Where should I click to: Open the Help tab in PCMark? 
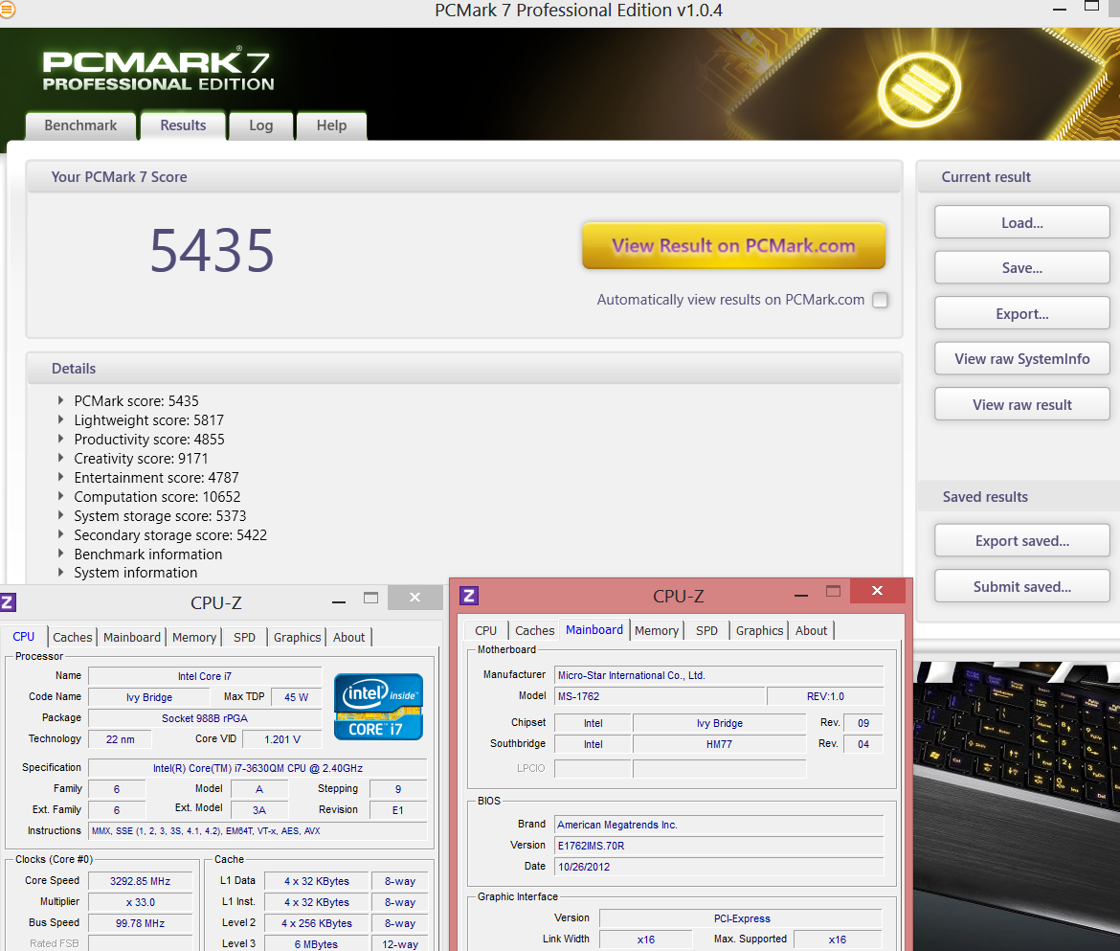pyautogui.click(x=331, y=125)
